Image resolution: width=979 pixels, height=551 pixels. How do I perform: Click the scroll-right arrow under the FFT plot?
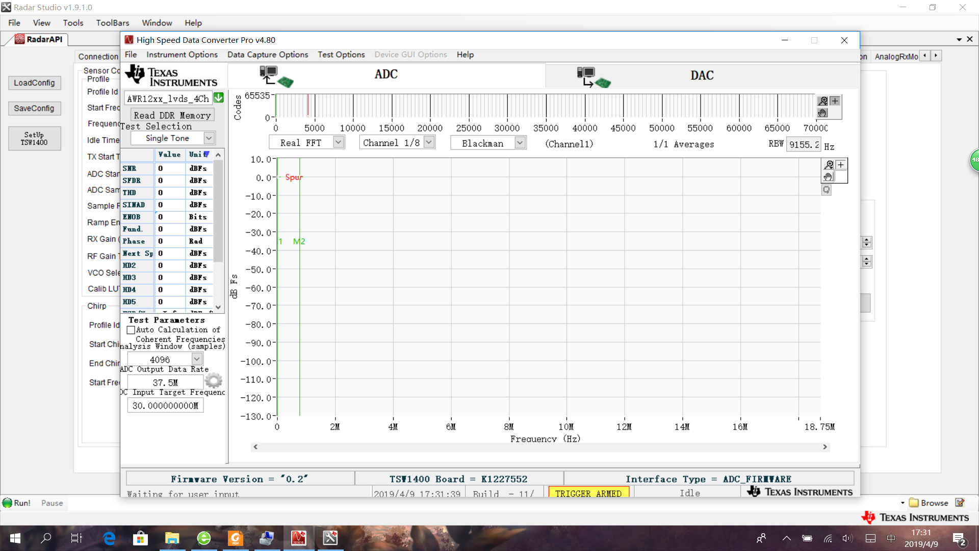point(825,447)
